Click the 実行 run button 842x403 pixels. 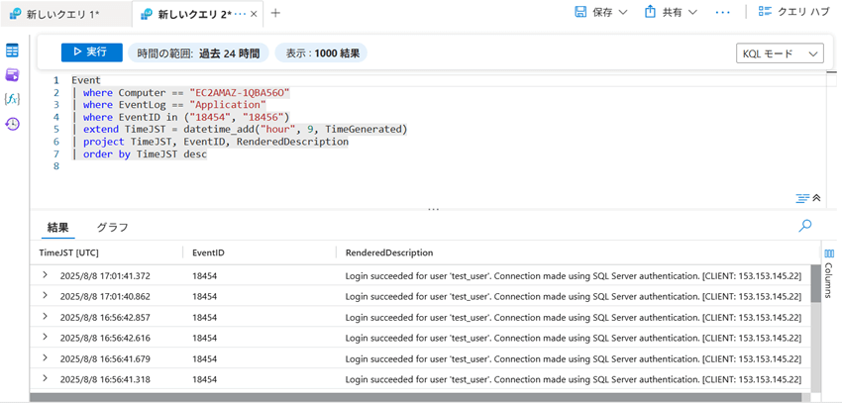coord(91,52)
